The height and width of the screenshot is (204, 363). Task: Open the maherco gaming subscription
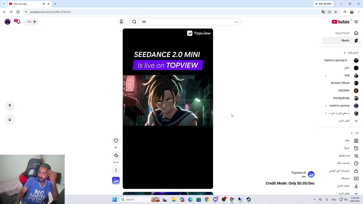click(341, 106)
